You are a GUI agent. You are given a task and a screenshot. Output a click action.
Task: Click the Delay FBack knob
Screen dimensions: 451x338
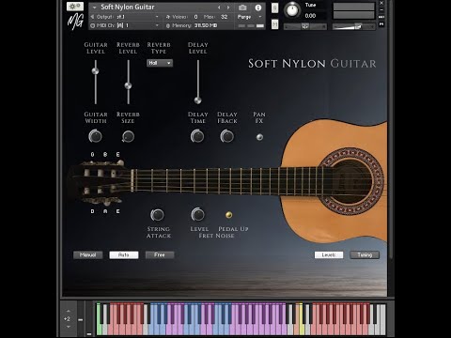pos(227,136)
